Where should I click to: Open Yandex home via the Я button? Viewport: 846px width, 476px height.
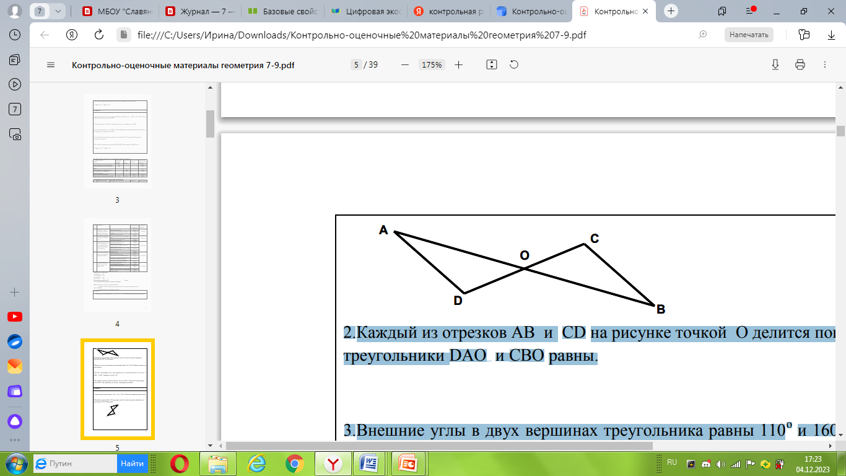tap(72, 35)
